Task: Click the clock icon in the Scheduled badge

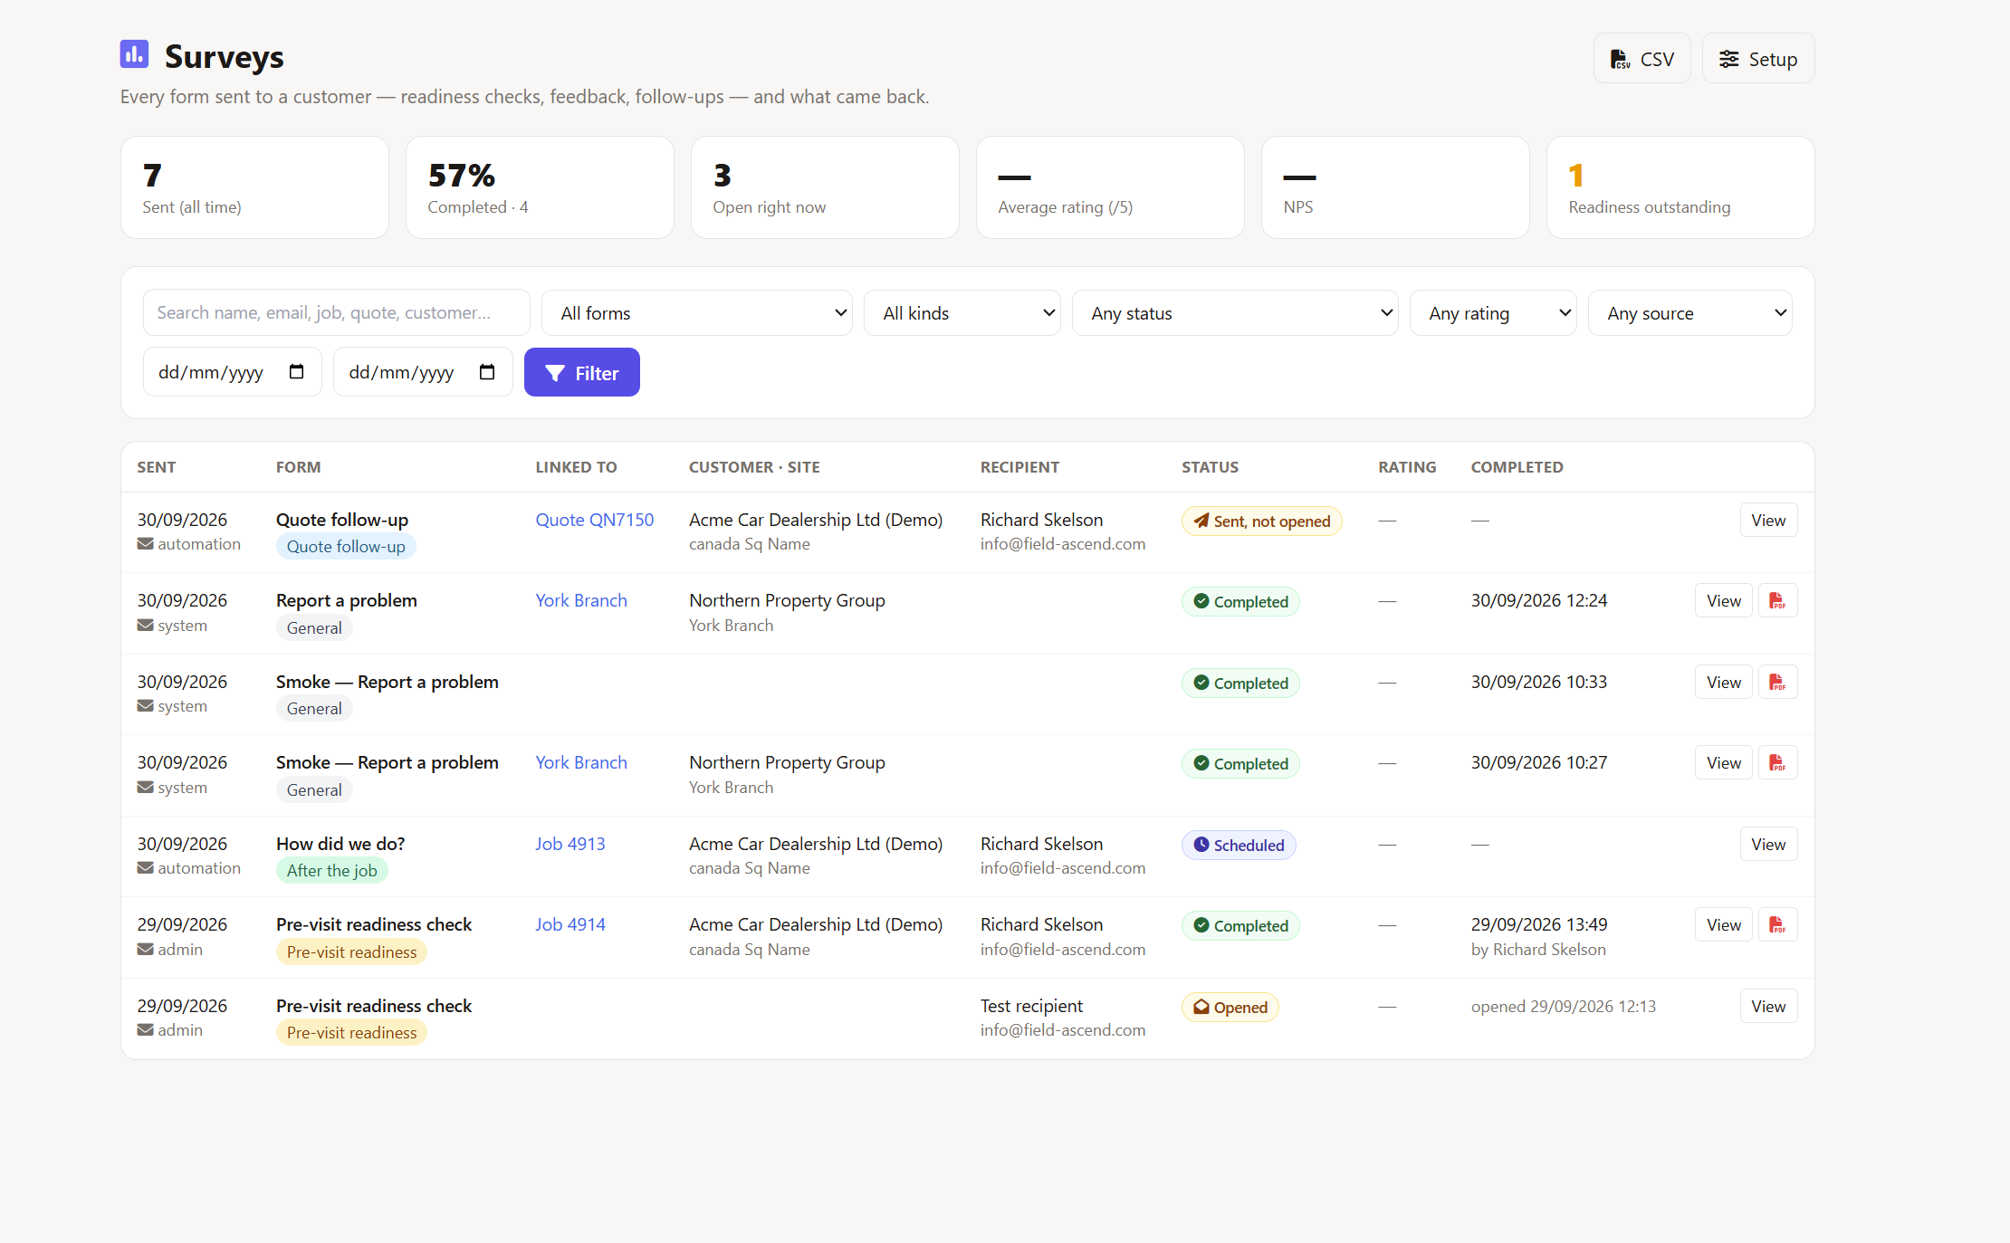Action: pyautogui.click(x=1201, y=845)
